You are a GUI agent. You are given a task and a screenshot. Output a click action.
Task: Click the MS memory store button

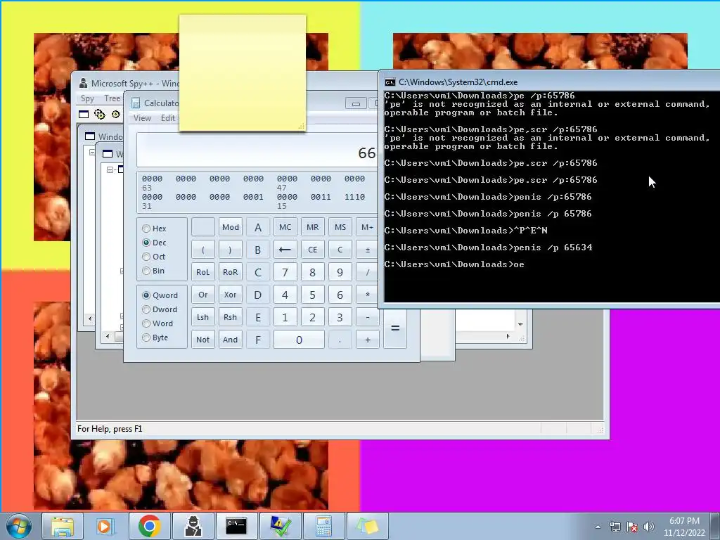coord(340,227)
